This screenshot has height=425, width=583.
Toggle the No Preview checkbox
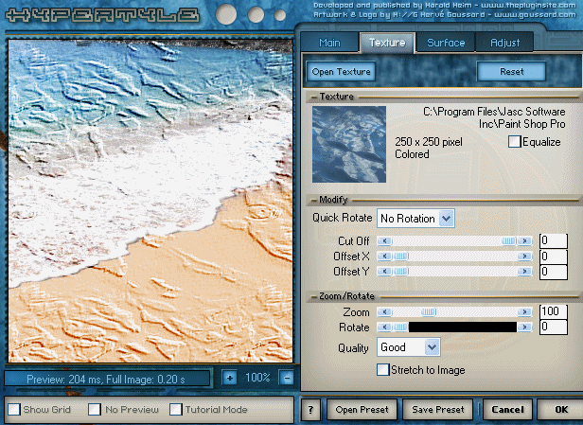tap(95, 410)
